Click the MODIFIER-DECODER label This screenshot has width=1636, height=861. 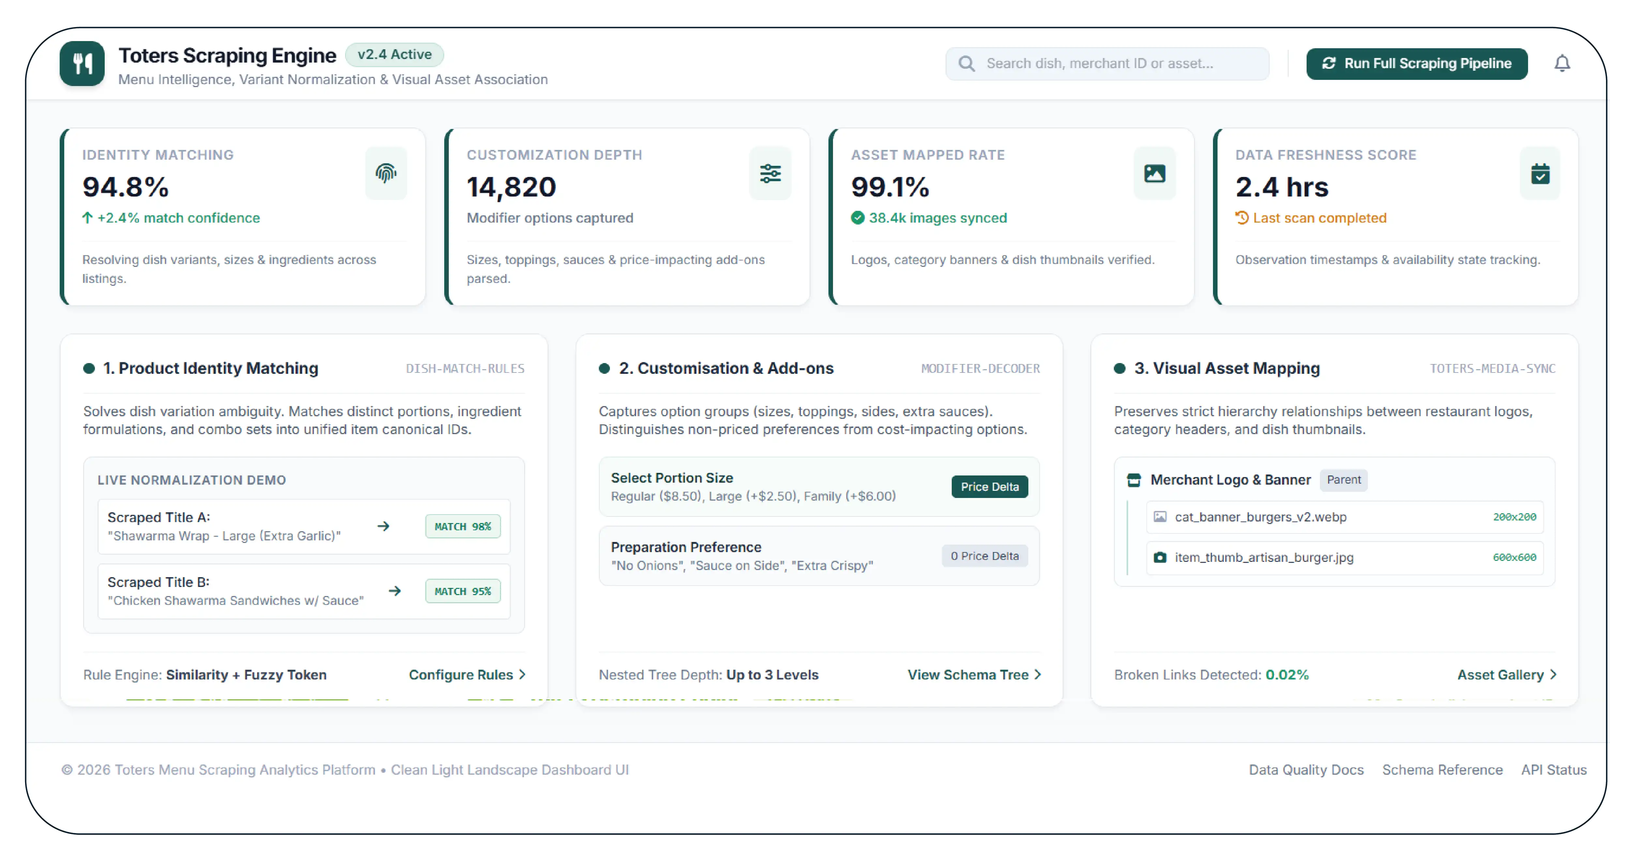pyautogui.click(x=980, y=369)
